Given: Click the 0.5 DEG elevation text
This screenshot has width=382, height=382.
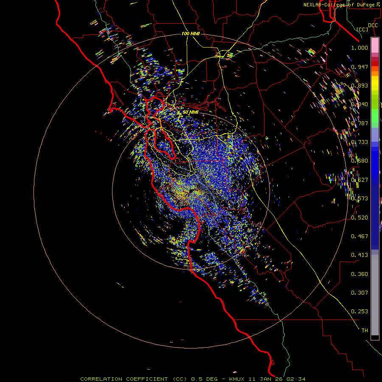Looking at the screenshot, I should coord(205,379).
